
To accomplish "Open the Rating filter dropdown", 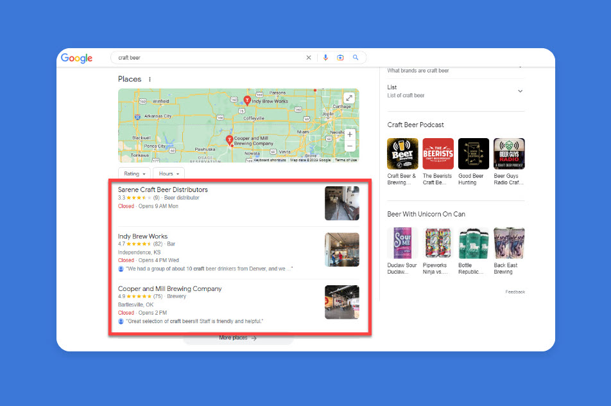I will coord(135,174).
